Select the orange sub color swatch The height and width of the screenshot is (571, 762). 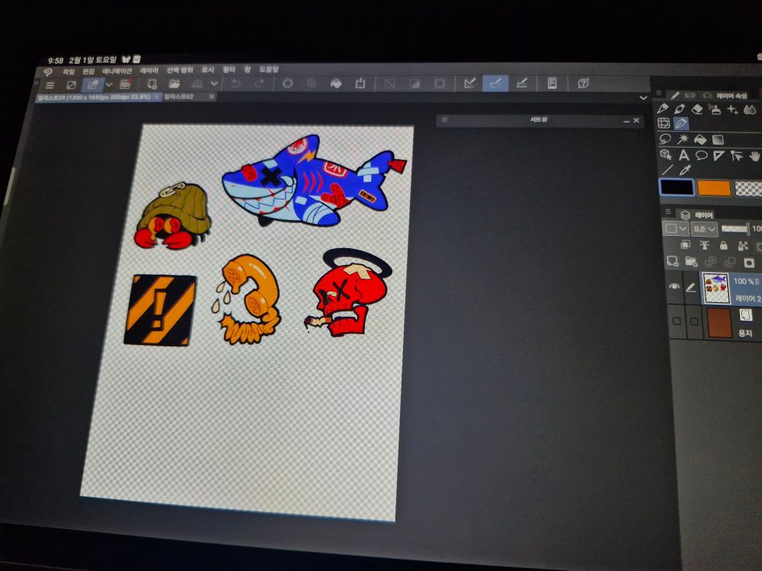tap(714, 188)
